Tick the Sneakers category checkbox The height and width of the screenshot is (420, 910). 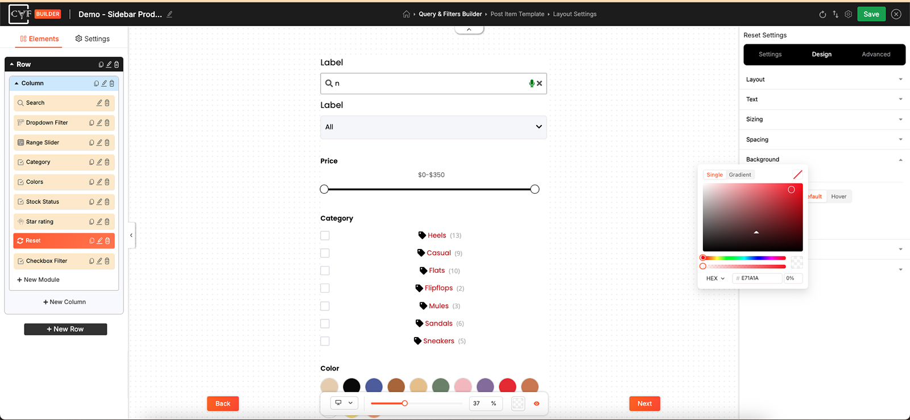click(x=325, y=341)
